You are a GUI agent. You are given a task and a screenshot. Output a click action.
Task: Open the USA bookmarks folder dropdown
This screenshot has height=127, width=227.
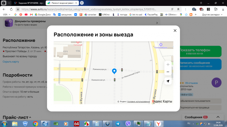[x=7, y=14]
